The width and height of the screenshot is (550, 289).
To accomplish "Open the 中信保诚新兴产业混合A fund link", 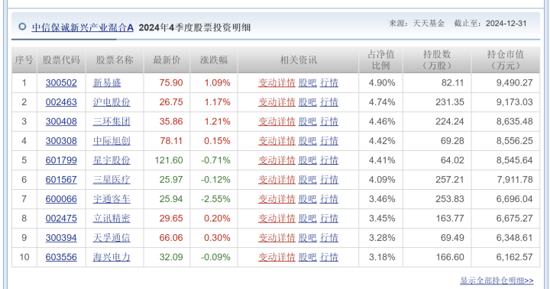I will coord(82,27).
